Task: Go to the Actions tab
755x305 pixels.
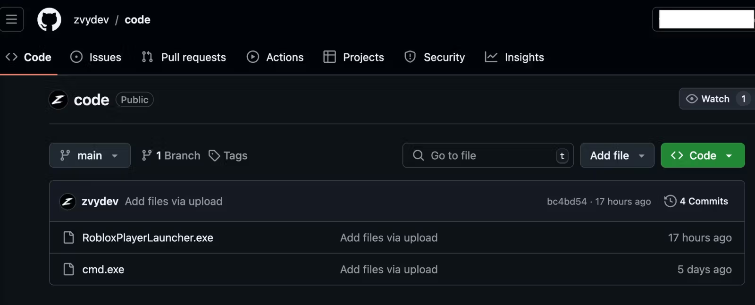Action: [x=275, y=57]
